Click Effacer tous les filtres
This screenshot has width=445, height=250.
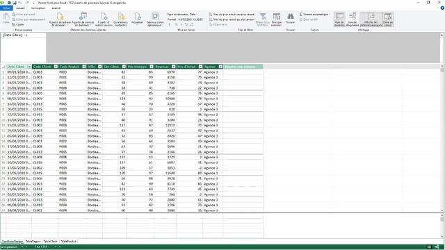263,19
